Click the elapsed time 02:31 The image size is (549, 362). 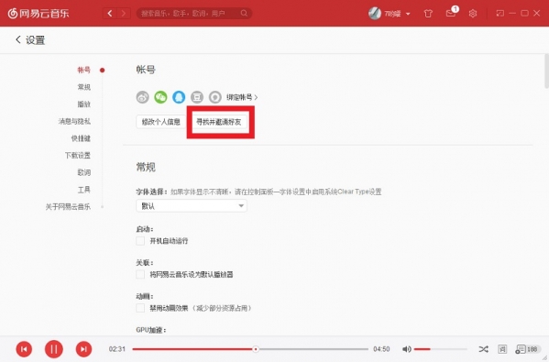click(117, 349)
